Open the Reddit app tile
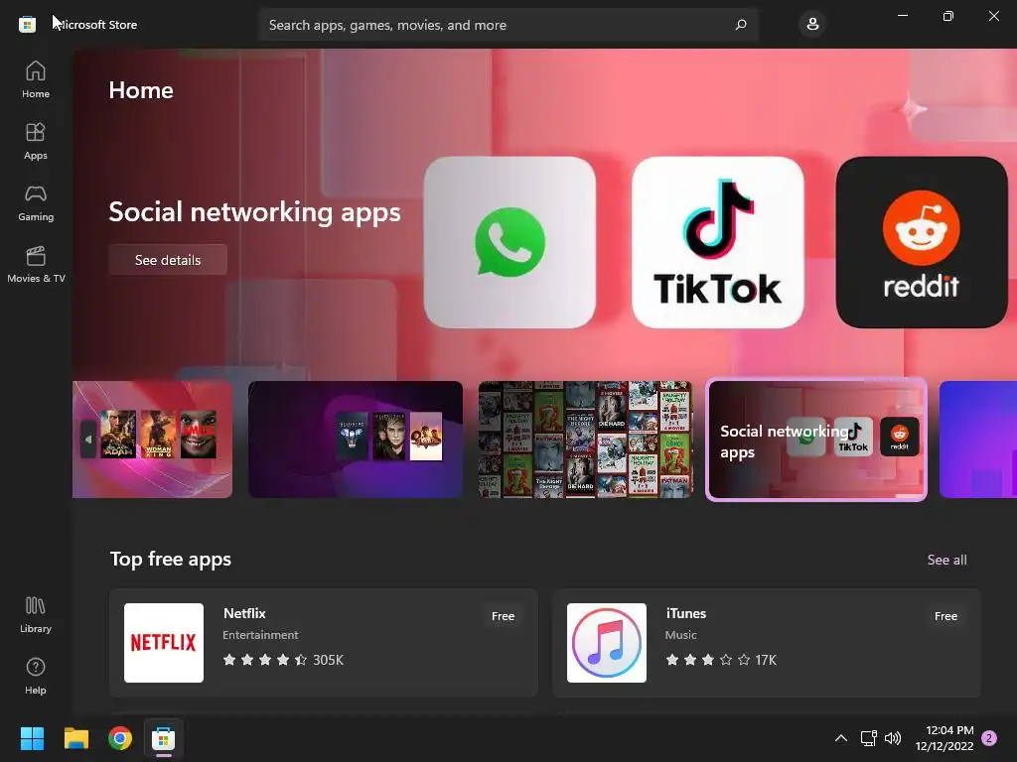1017x762 pixels. (922, 242)
